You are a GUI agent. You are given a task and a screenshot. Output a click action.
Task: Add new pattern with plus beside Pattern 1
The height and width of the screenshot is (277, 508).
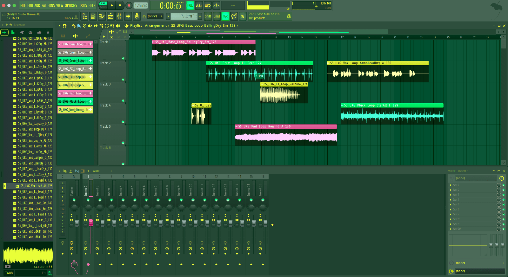tap(200, 16)
